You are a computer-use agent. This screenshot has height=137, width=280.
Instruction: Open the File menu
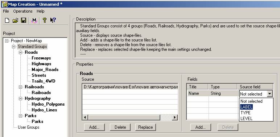6,11
